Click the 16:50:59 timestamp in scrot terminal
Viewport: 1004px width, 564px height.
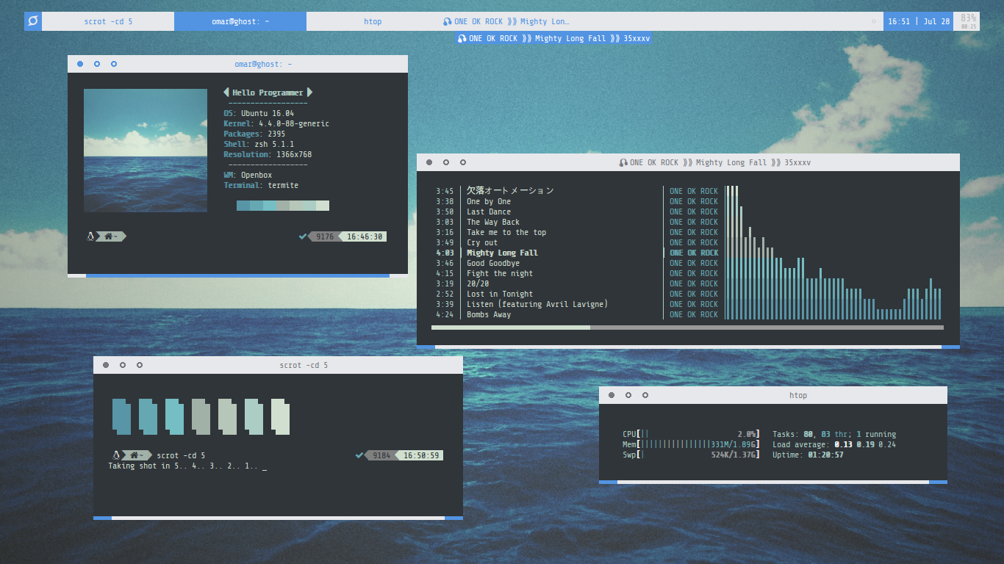[422, 455]
